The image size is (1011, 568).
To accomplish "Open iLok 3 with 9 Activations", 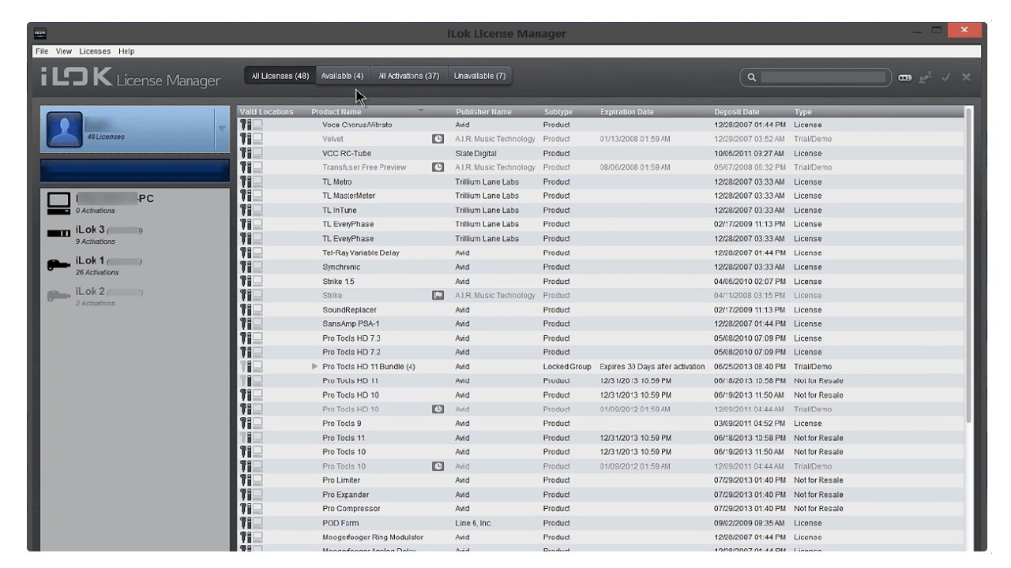I will tap(135, 235).
